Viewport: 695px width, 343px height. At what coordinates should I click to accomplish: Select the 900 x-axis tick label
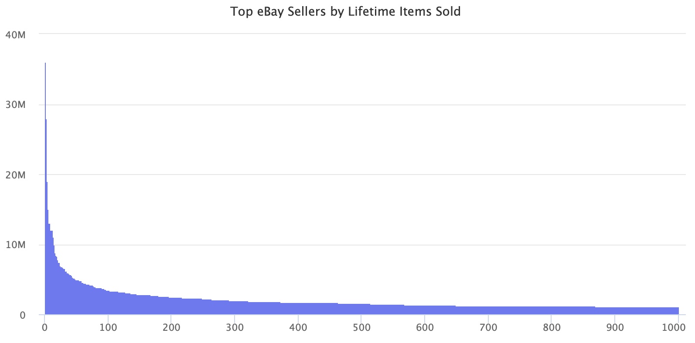click(x=615, y=327)
